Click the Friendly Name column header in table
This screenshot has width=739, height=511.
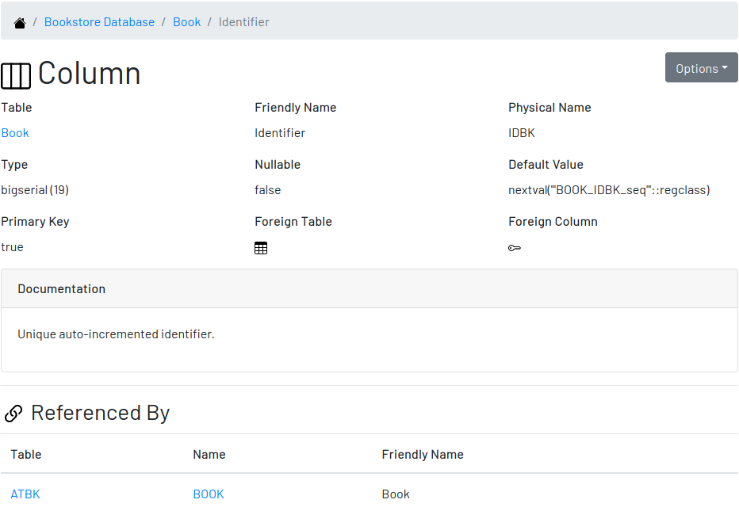point(423,455)
